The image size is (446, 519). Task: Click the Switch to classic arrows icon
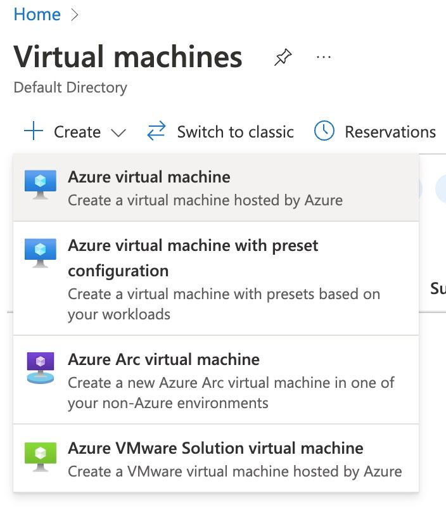tap(156, 131)
